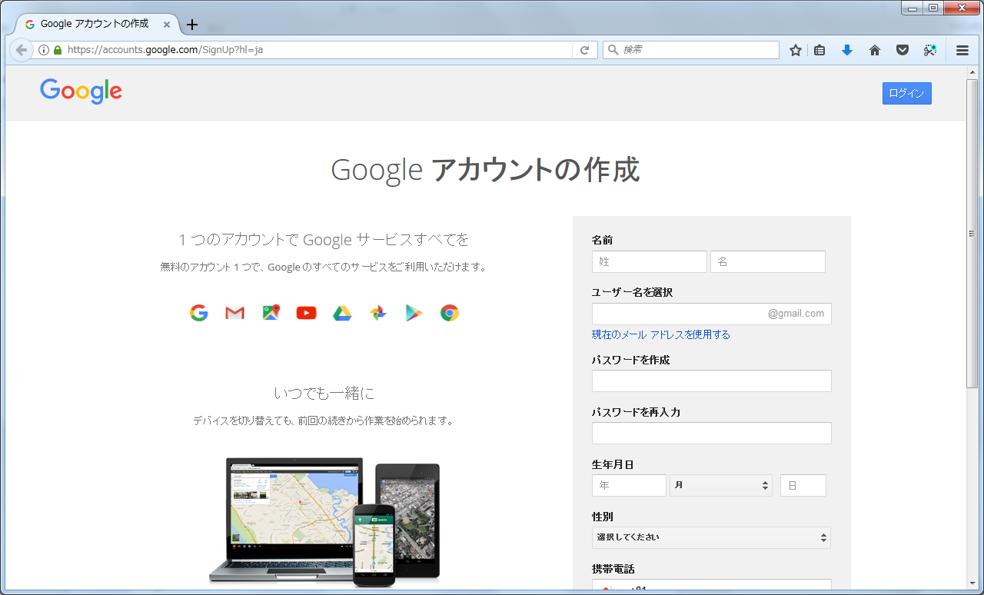Click the ログイン button

pos(906,93)
